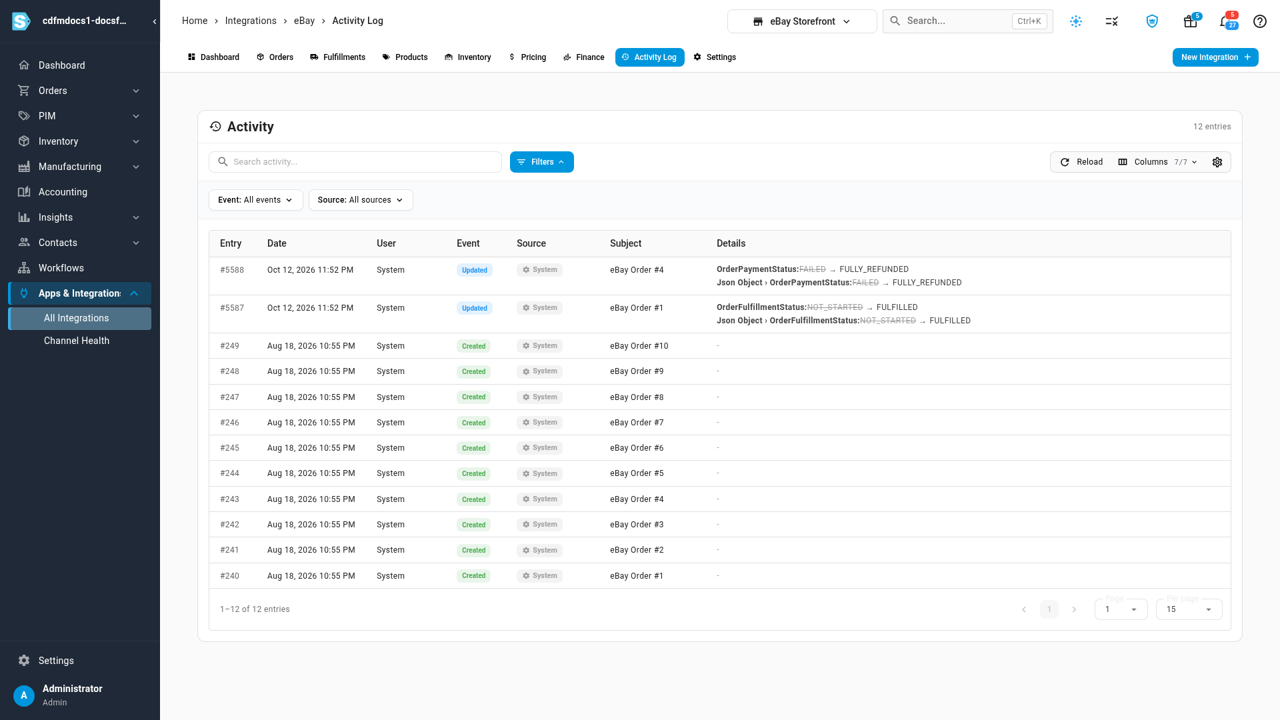Image resolution: width=1280 pixels, height=720 pixels.
Task: Click page 1 pagination button
Action: (x=1049, y=609)
